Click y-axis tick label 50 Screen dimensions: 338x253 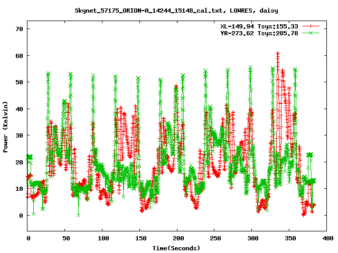tap(19, 82)
